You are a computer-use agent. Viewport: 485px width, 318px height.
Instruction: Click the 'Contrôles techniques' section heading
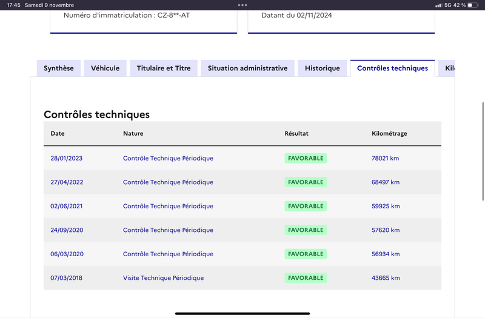pos(97,114)
